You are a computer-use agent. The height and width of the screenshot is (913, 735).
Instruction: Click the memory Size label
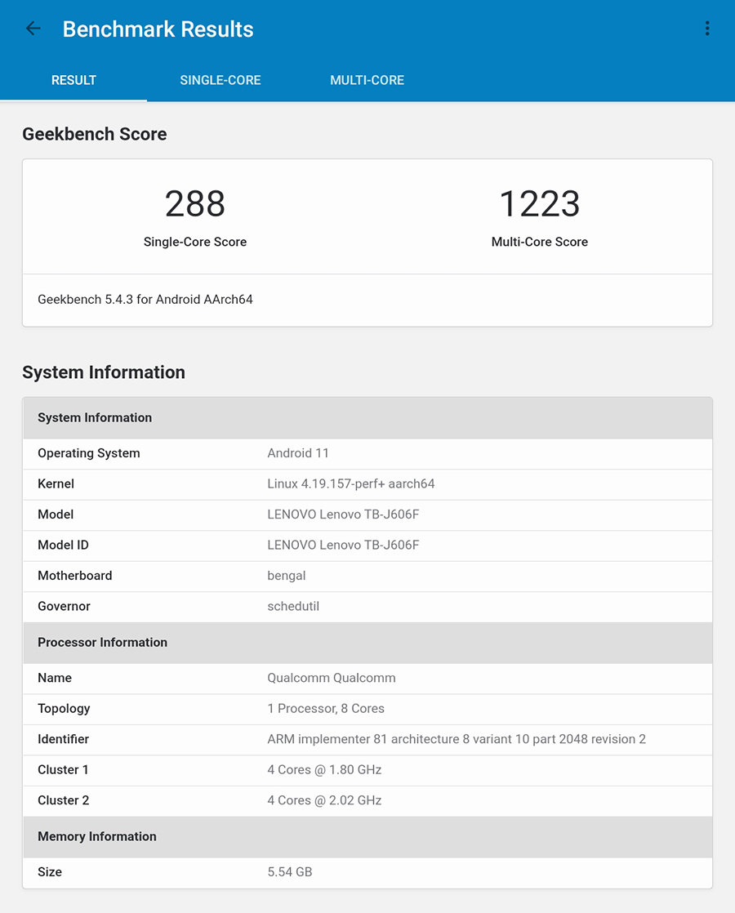[50, 871]
